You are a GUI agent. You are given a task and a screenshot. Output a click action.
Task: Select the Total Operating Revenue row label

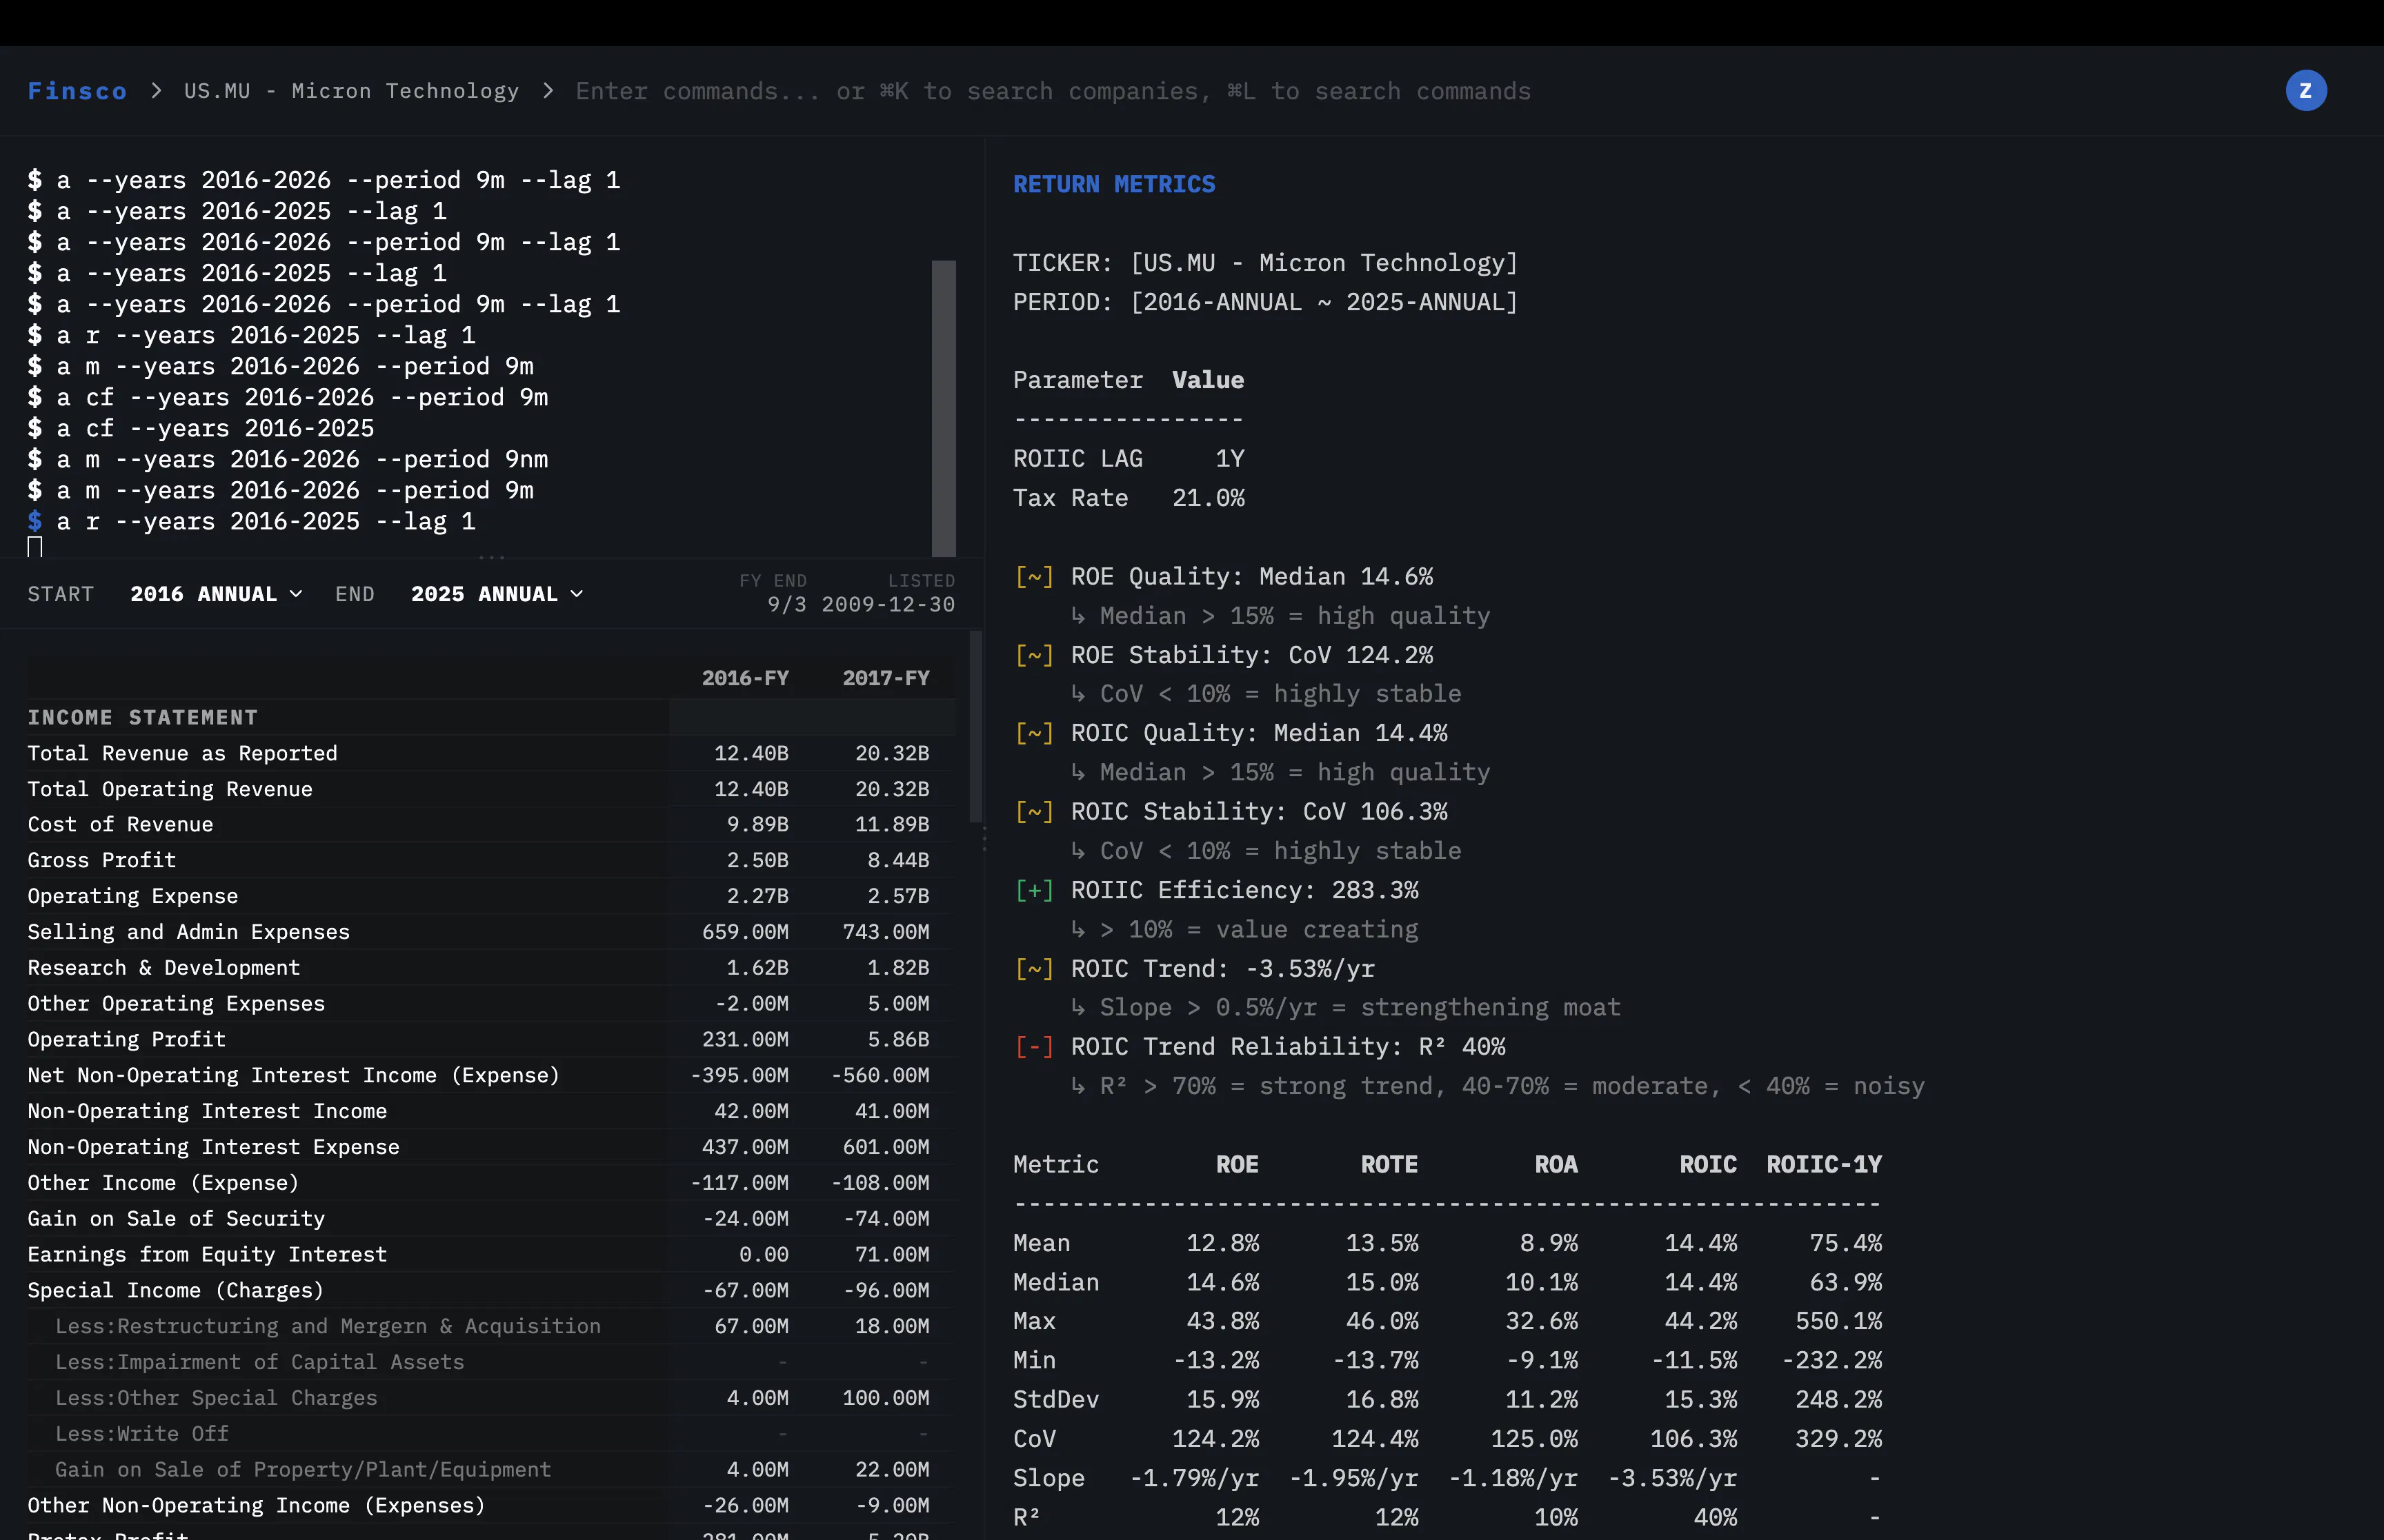click(x=170, y=789)
